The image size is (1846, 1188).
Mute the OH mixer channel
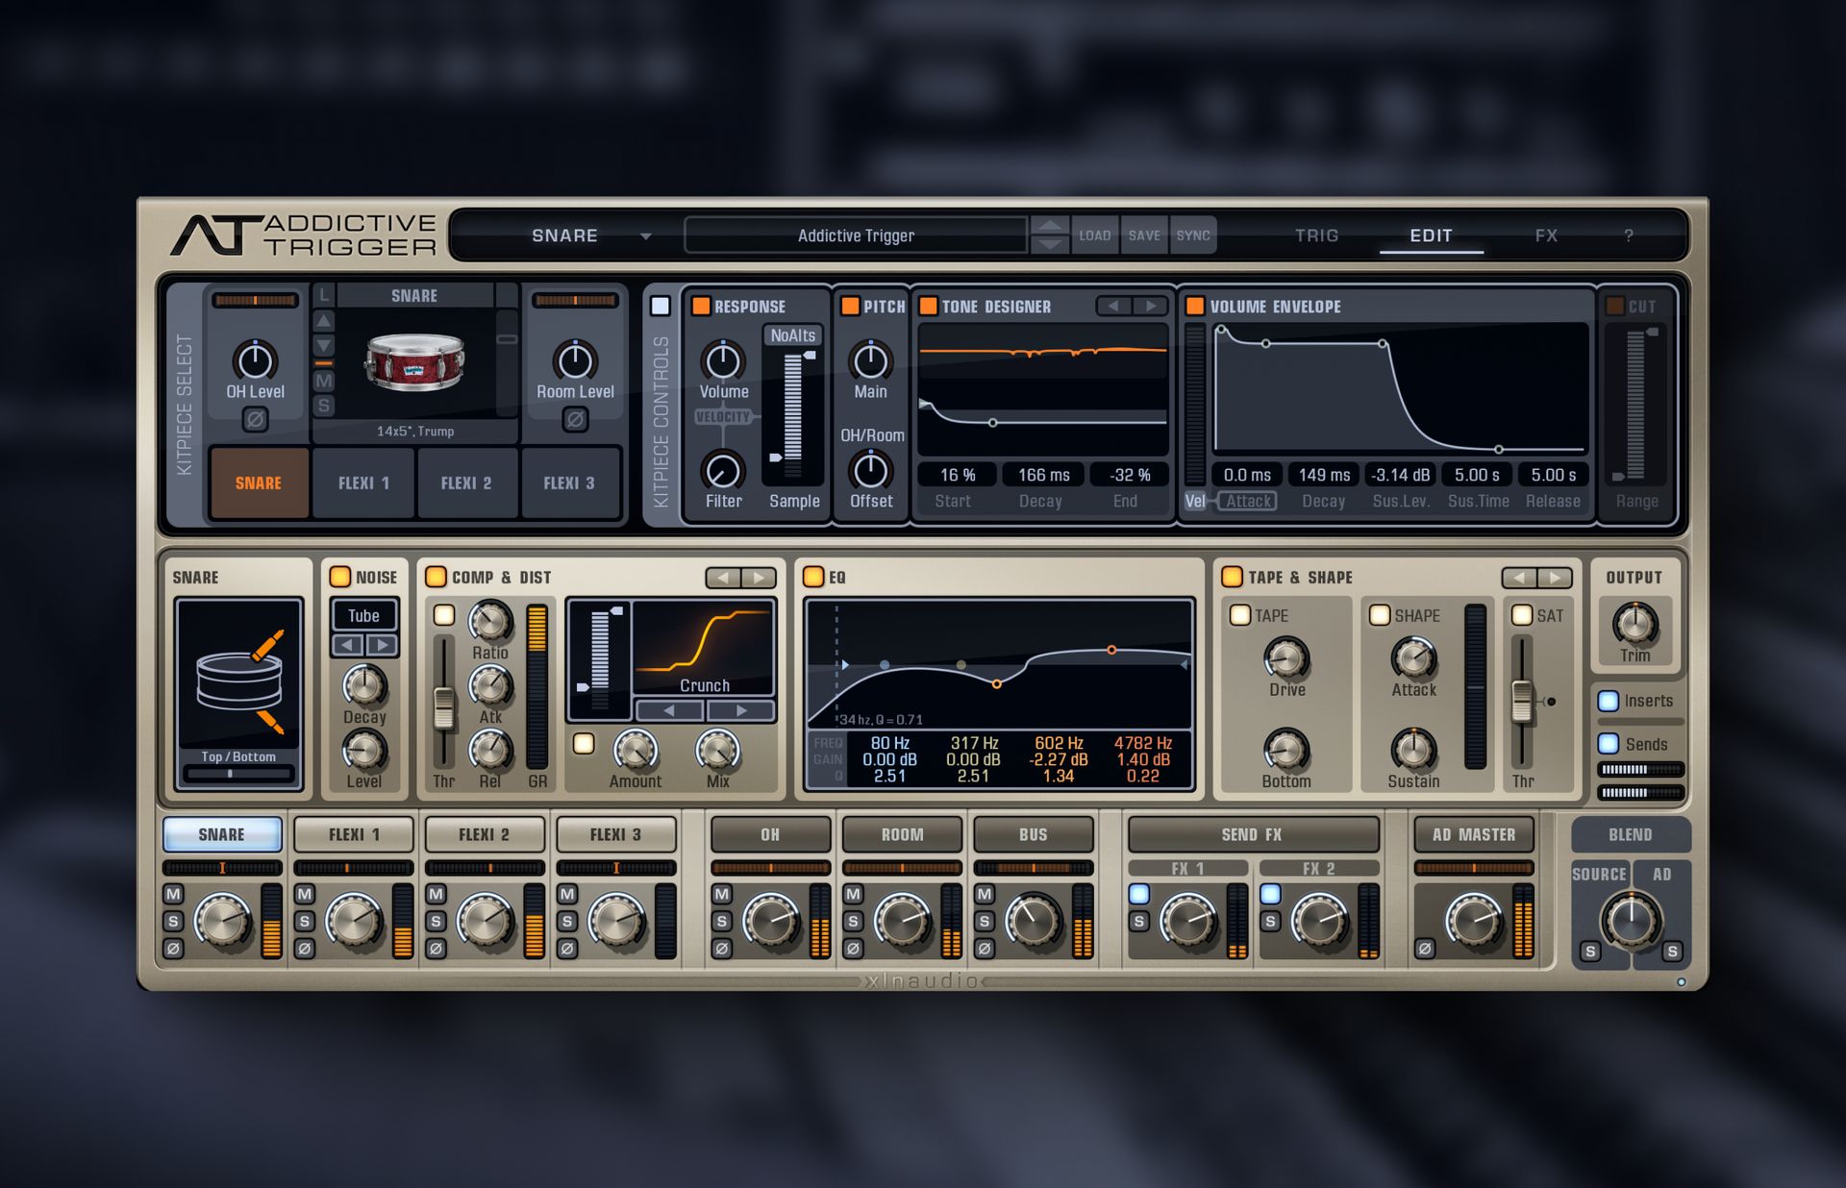coord(722,895)
